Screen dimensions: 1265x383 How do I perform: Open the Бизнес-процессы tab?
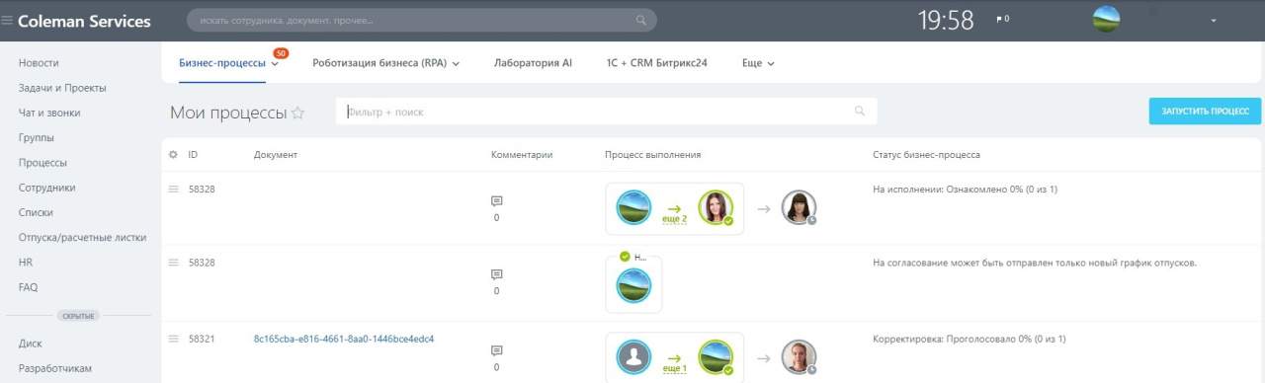click(222, 62)
